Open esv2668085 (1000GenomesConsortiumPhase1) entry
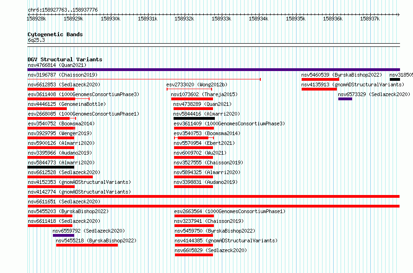413x273 pixels. [x=84, y=114]
